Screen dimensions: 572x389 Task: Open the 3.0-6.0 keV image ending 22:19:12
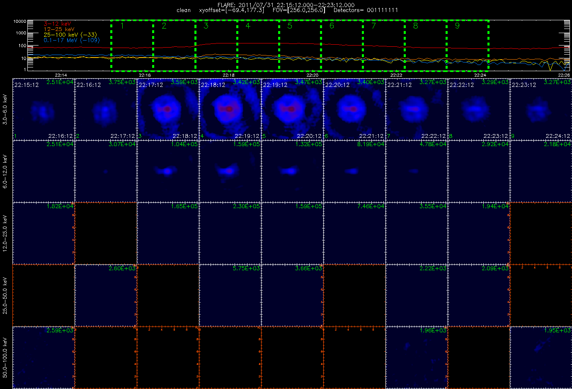point(230,109)
